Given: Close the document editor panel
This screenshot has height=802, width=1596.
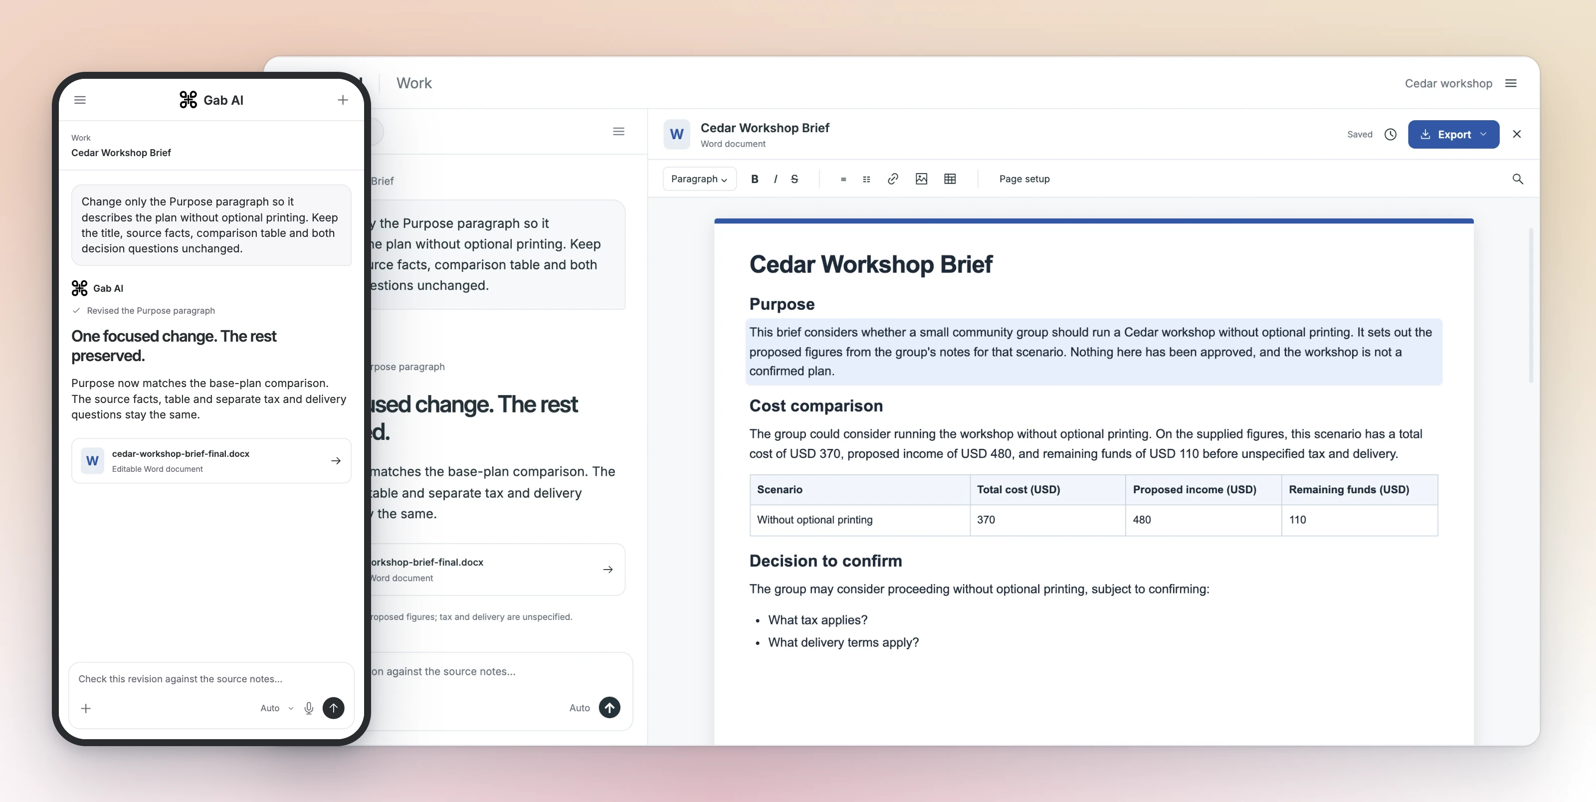Looking at the screenshot, I should coord(1517,135).
